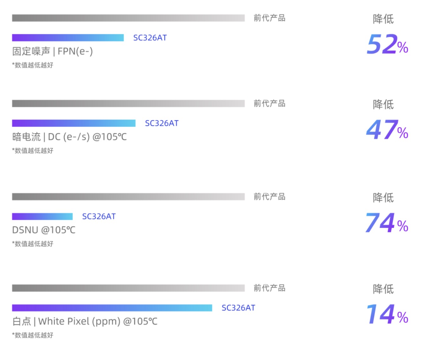
Task: Click the DSNU @105℃ label
Action: tap(44, 230)
